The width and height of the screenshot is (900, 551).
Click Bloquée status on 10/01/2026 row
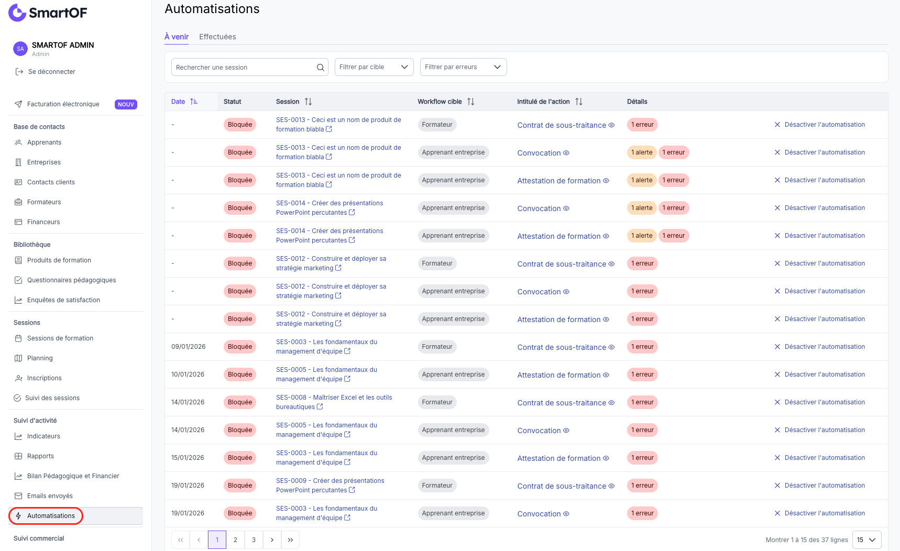tap(240, 374)
